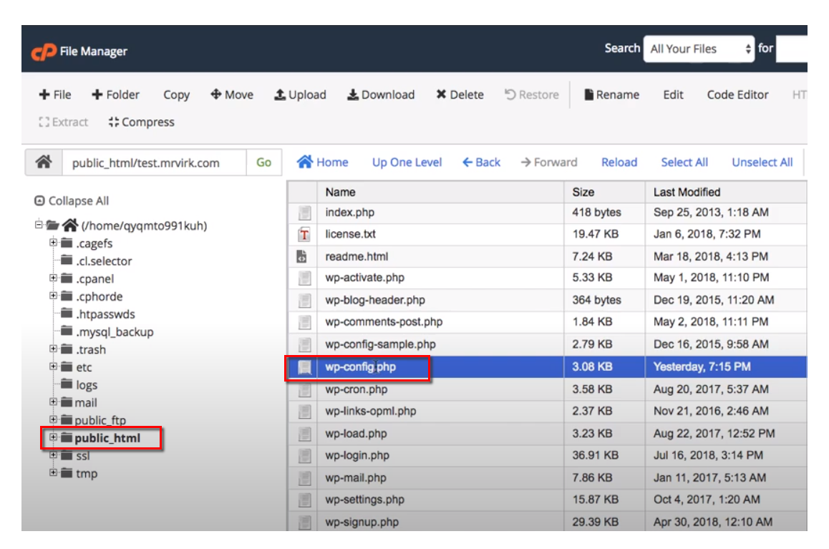
Task: Expand the mail folder
Action: pyautogui.click(x=54, y=402)
